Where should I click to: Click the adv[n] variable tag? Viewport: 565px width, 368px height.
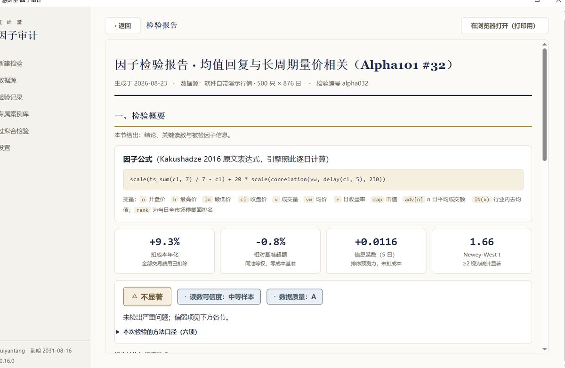click(413, 200)
